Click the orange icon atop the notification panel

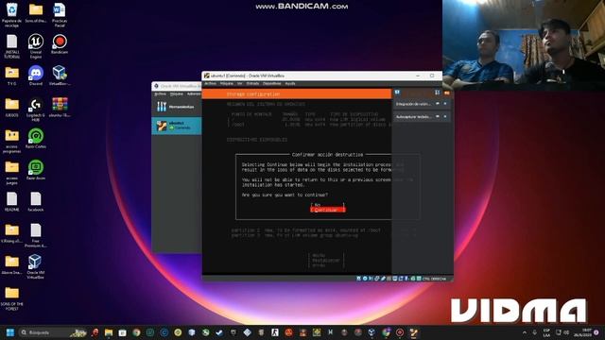[x=447, y=93]
